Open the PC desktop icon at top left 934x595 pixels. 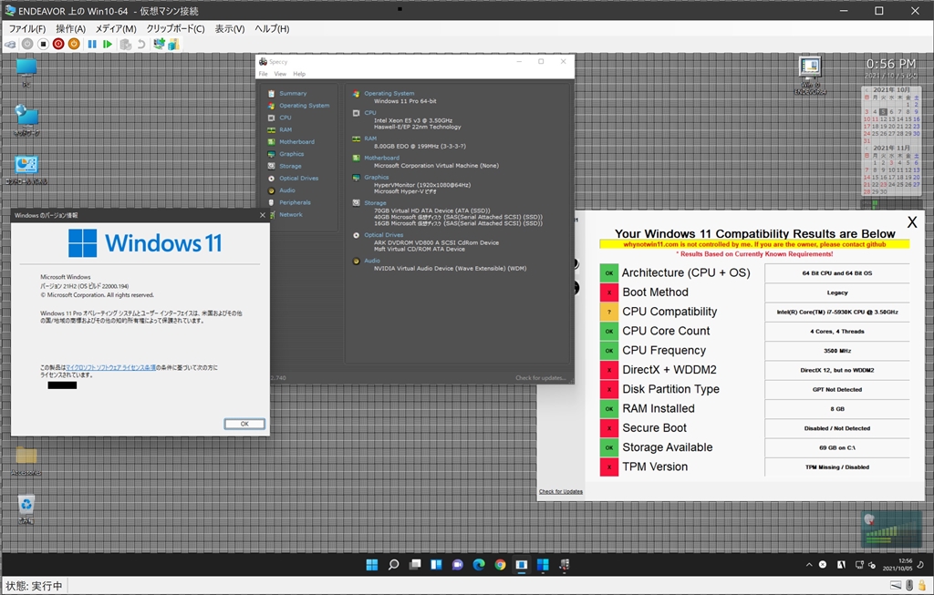coord(26,73)
